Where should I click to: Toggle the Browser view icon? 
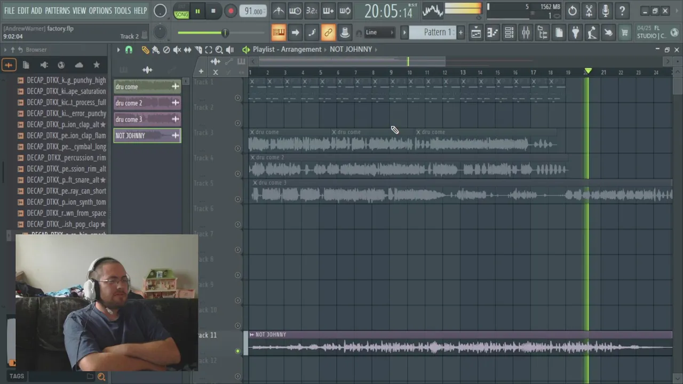pos(542,33)
